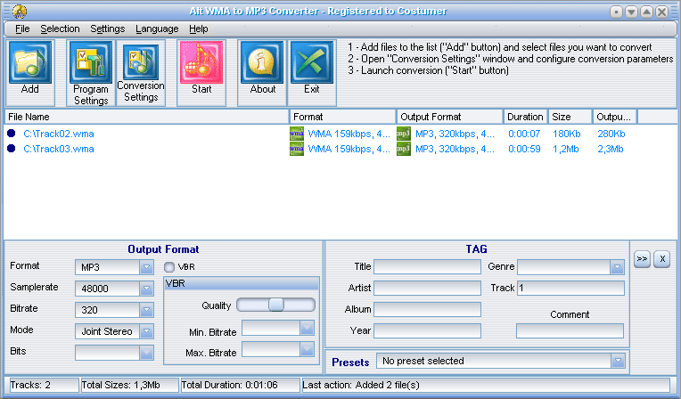Click the Album input field
The image size is (681, 399).
pyautogui.click(x=427, y=309)
